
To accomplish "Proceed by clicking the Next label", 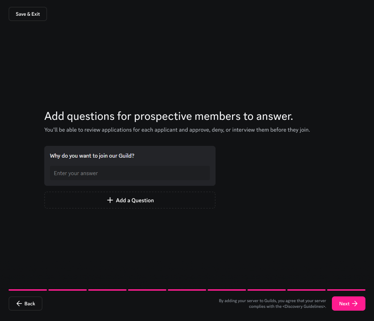I will 344,304.
